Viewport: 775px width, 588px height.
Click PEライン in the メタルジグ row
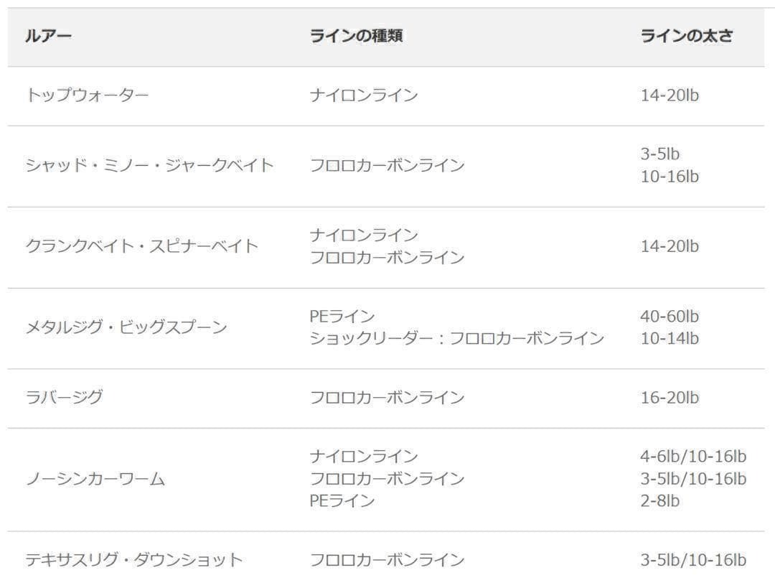(342, 317)
